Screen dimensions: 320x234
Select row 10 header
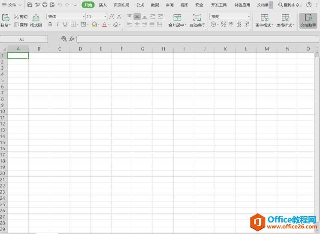pyautogui.click(x=4, y=111)
